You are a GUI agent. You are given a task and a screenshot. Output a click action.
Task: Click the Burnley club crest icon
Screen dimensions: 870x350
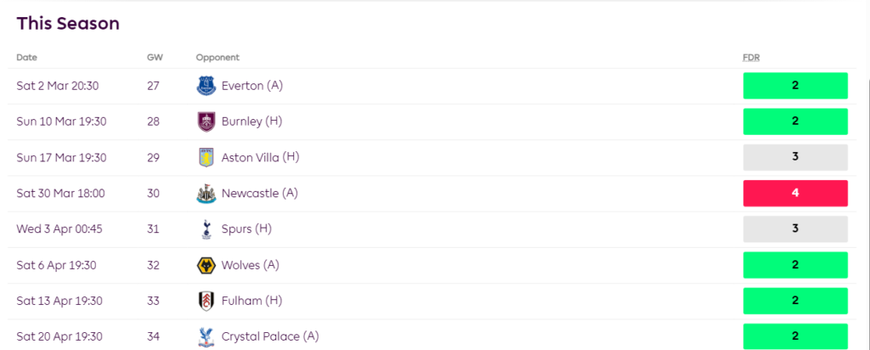(206, 121)
